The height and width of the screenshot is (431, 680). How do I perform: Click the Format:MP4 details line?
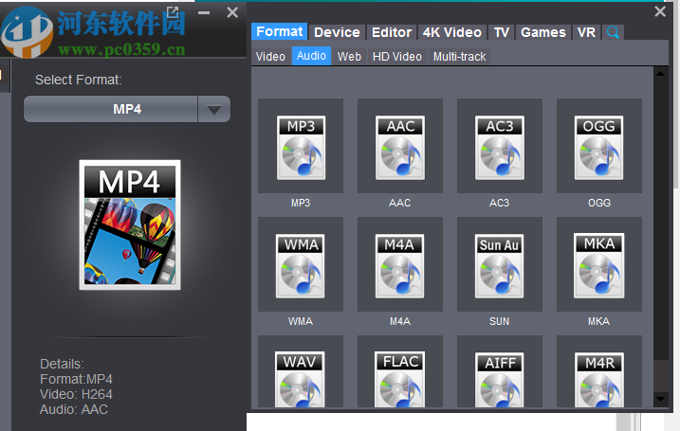(76, 379)
